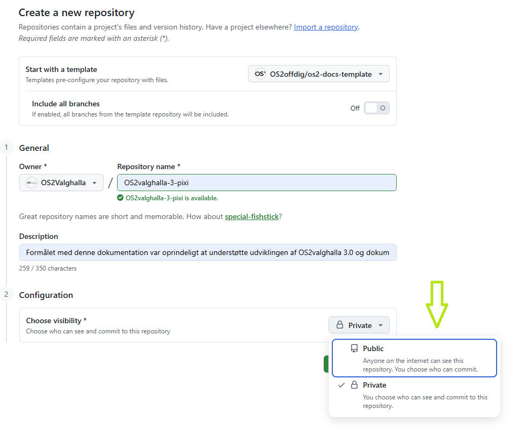
Task: Click the partially hidden green create button
Action: coord(326,364)
